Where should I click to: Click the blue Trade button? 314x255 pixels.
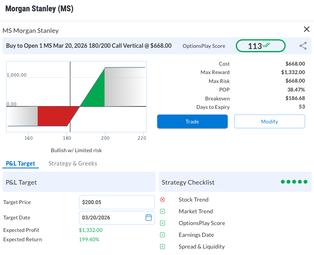[x=192, y=121]
